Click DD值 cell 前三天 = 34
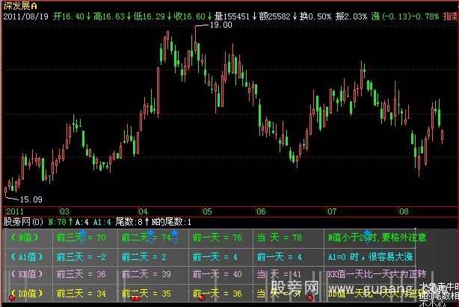Viewport: 459px width, 307px height. (81, 294)
